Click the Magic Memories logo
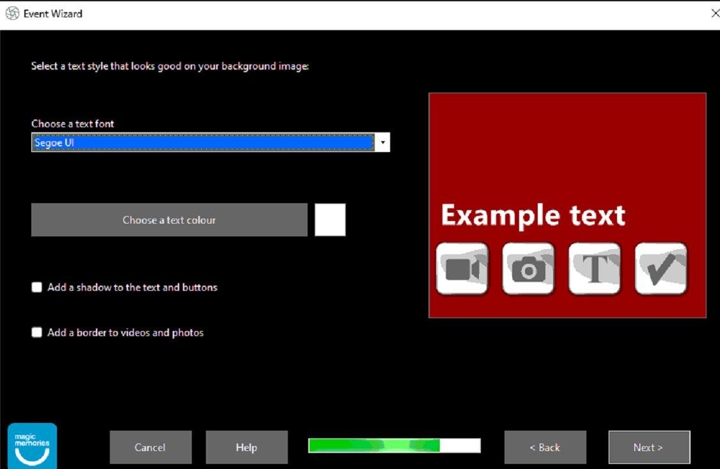Screen dimensions: 720x469 (x=32, y=445)
